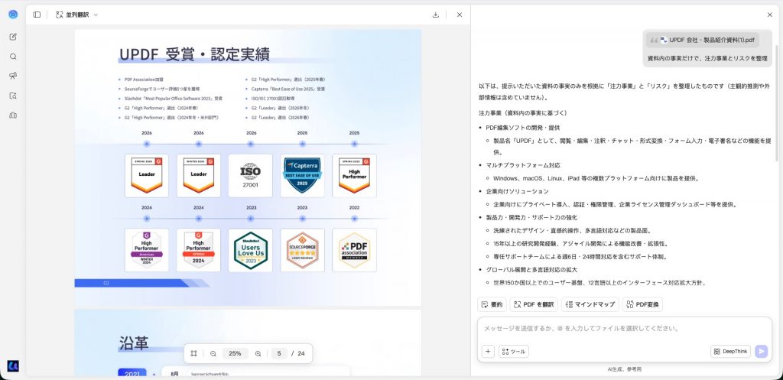Click the 企業向けソリューション bullet
Screen dimensions: 783x380
(x=517, y=191)
